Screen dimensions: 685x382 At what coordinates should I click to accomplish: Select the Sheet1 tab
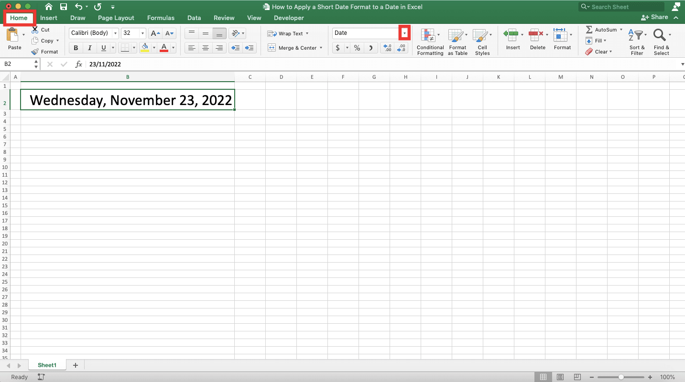tap(47, 365)
